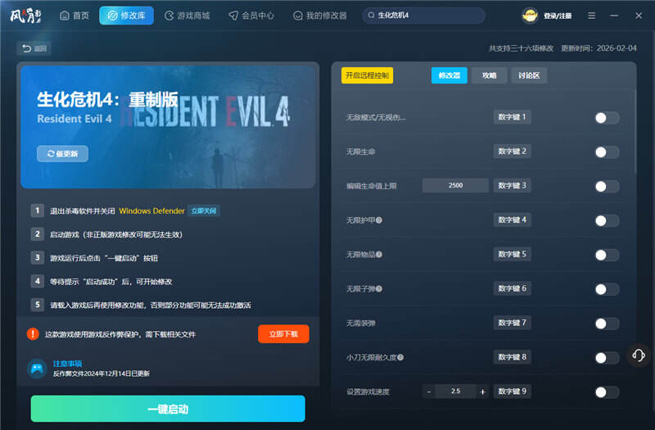Click the orange 立即下载 button
Screen dimensions: 655x430
click(x=283, y=333)
